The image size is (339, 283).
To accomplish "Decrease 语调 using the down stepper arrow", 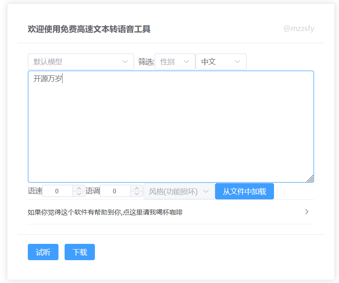I will 136,194.
